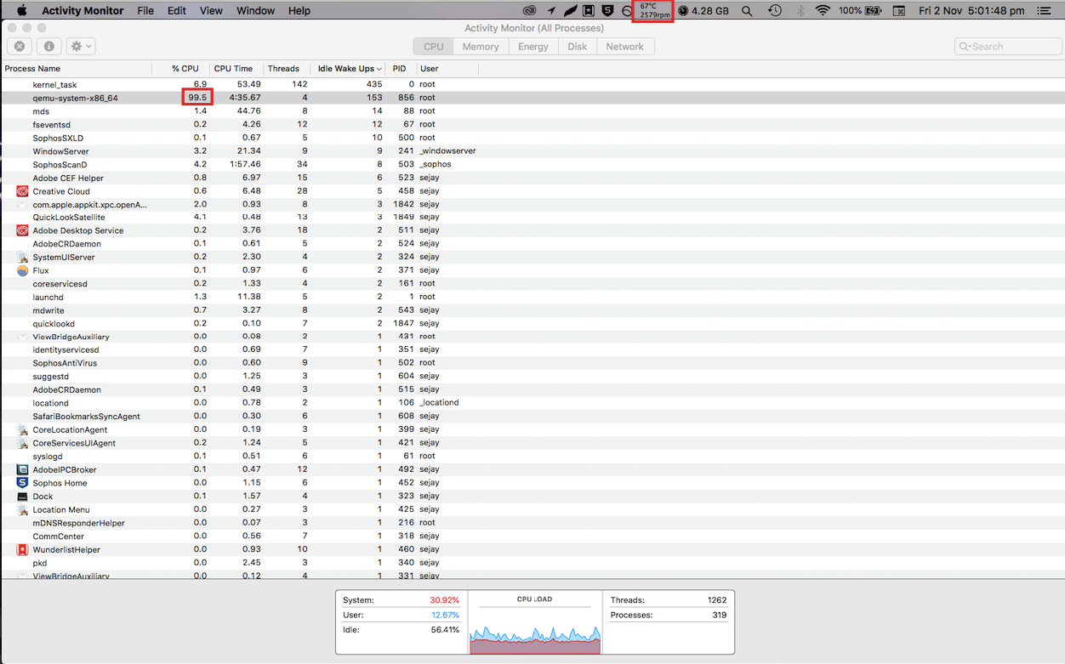Click the Sophos shield menu bar icon
1065x664 pixels.
(607, 10)
